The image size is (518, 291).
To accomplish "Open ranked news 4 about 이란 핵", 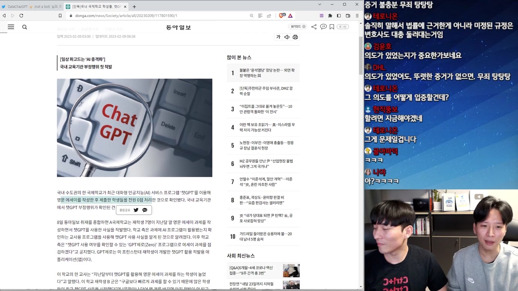I will tap(263, 127).
